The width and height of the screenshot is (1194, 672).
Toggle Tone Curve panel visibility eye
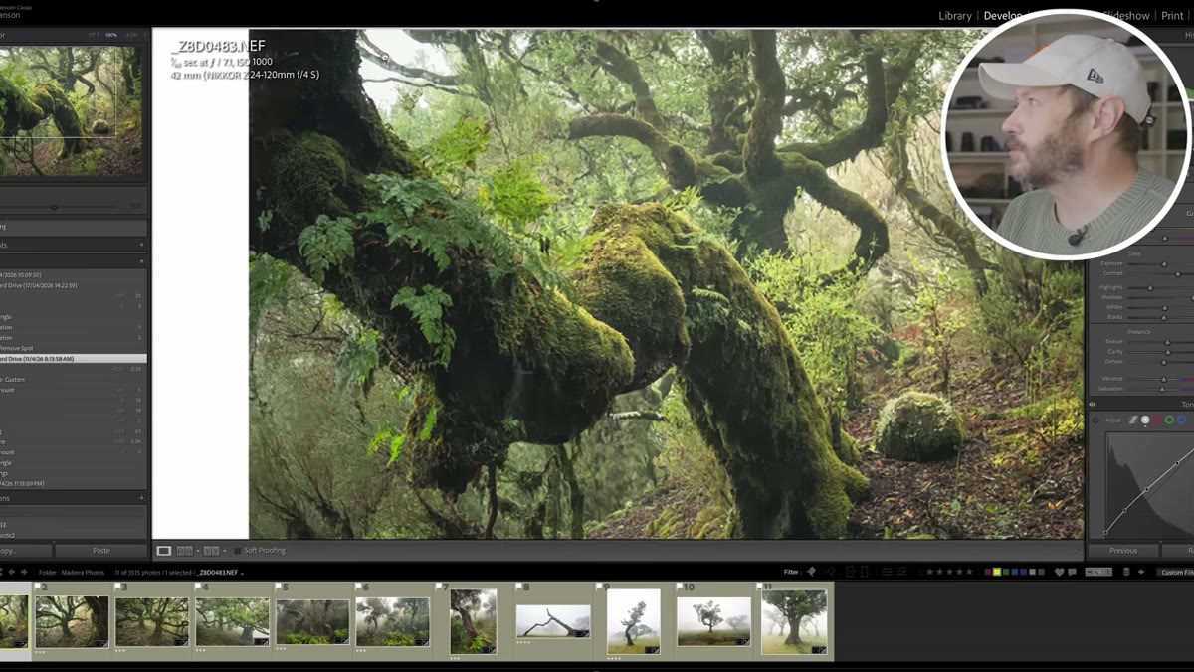point(1093,404)
